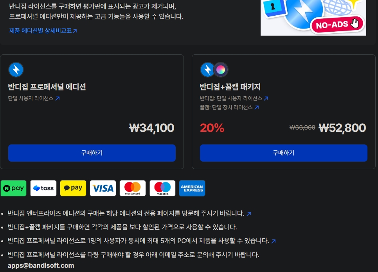The image size is (378, 272).
Task: Open the 제품 에디션별 상세비교표 link
Action: click(x=43, y=31)
